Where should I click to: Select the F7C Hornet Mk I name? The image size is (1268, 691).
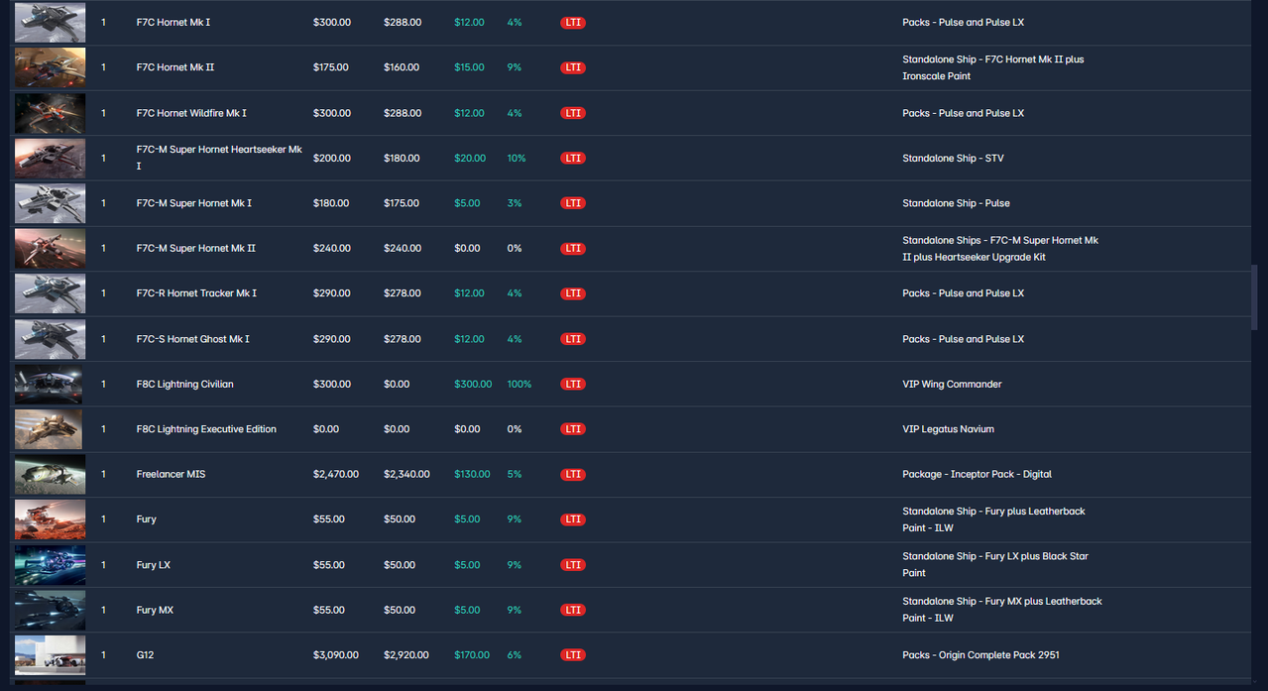pos(173,22)
